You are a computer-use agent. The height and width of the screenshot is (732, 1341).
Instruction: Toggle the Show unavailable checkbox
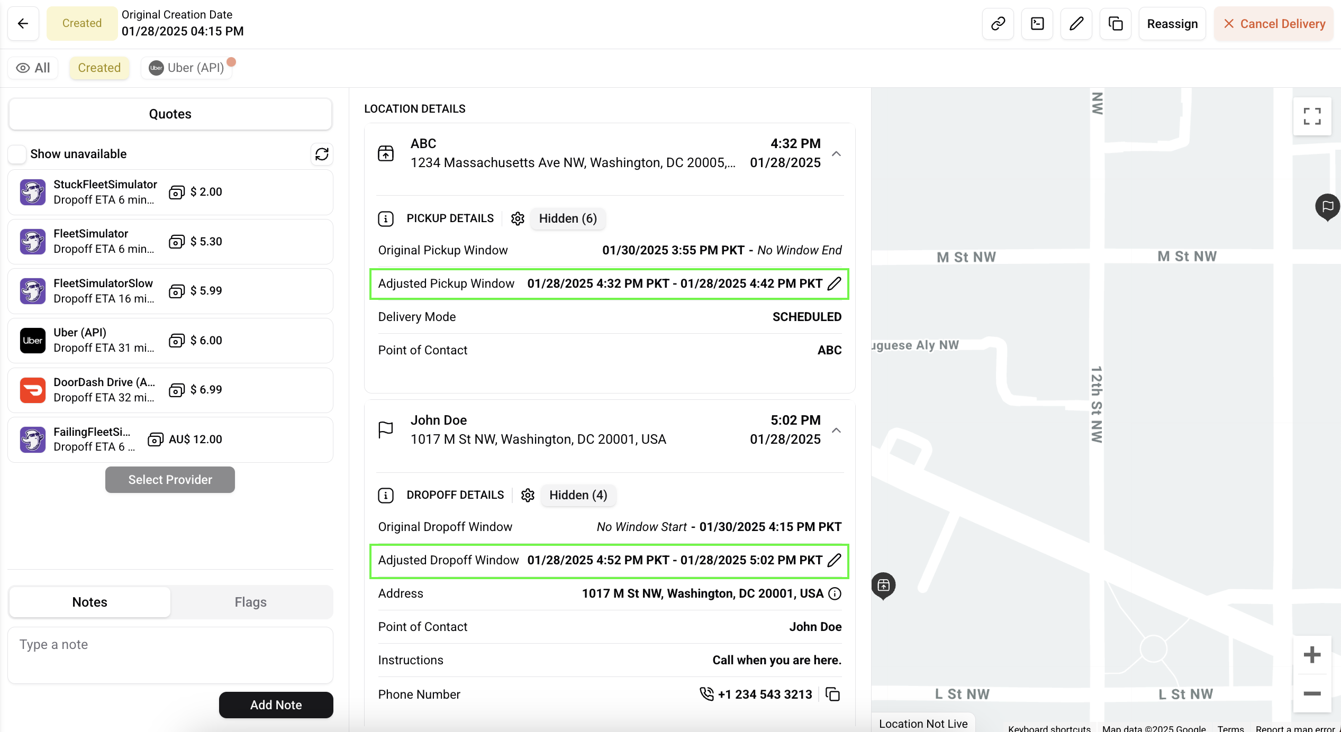(x=17, y=154)
